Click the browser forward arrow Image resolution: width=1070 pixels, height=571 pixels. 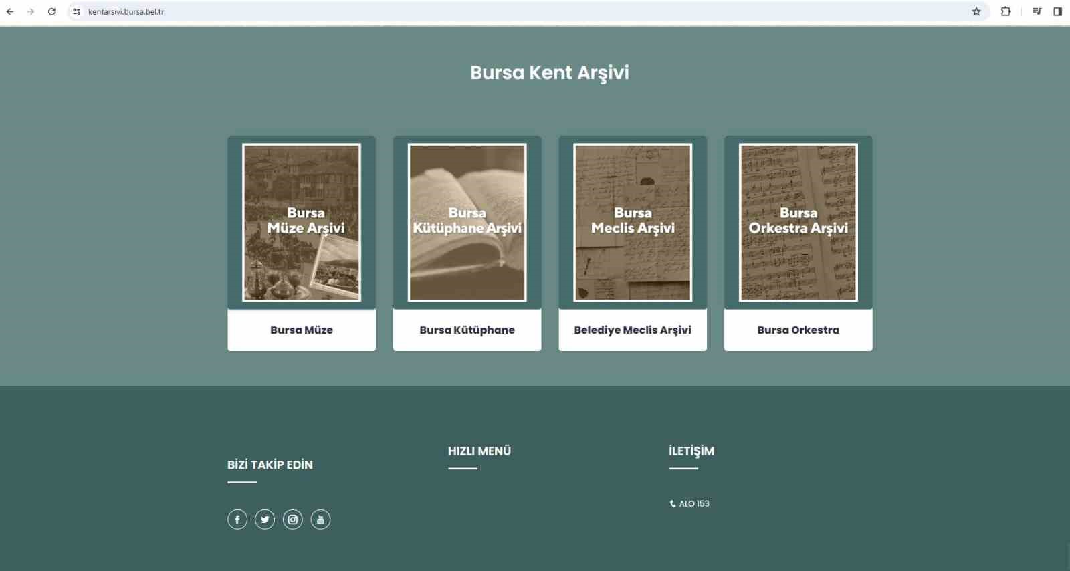pyautogui.click(x=31, y=11)
